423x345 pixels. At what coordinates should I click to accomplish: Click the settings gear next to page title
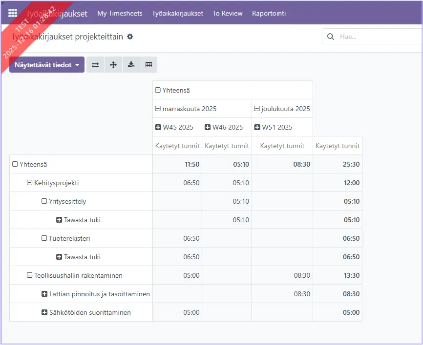pos(130,37)
